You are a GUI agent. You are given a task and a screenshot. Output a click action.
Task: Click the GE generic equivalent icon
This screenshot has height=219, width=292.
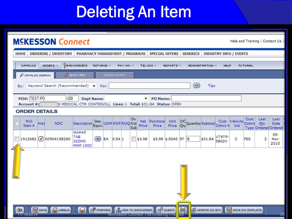pos(98,139)
